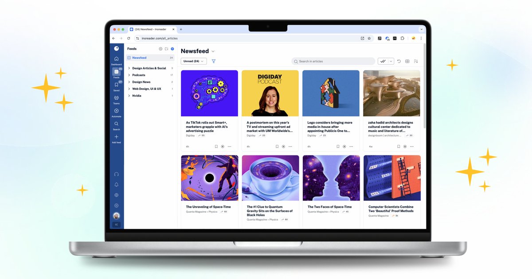
Task: Mark all articles as read with double-check
Action: coord(383,61)
